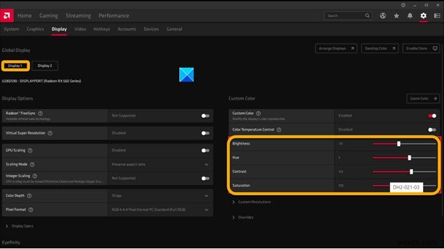Switch to Video settings tab

pos(80,29)
